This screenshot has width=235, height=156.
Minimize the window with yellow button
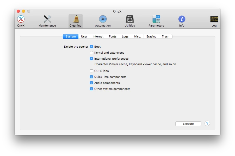[23, 11]
